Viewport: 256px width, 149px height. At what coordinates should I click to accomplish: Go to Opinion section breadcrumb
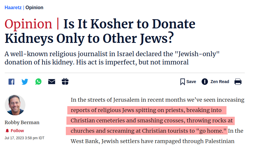[34, 7]
